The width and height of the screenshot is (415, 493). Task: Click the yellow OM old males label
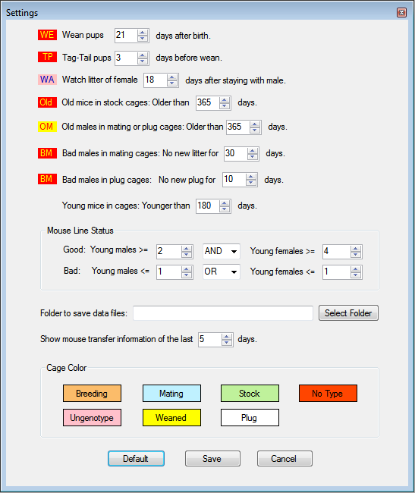point(47,127)
